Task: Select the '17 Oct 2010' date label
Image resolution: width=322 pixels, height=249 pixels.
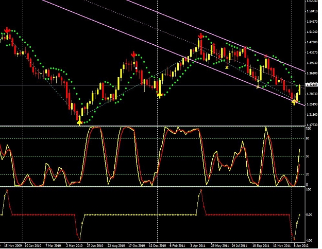Action: [137, 245]
